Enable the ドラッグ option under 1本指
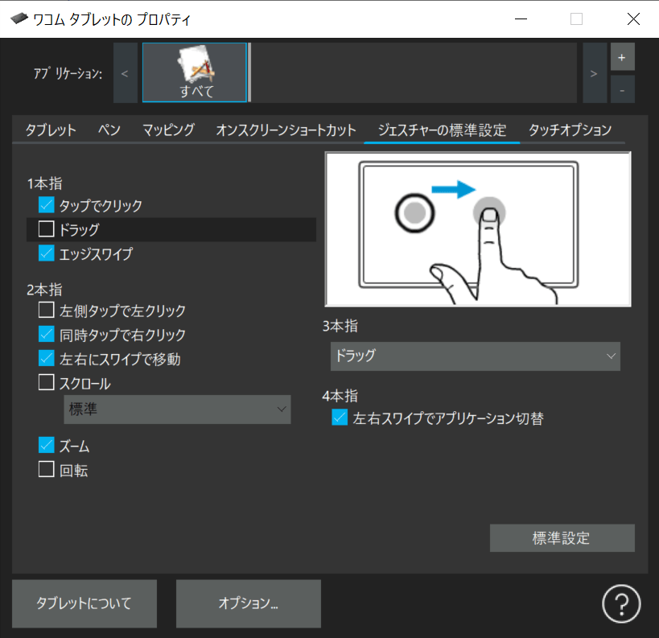This screenshot has height=638, width=659. (x=46, y=228)
